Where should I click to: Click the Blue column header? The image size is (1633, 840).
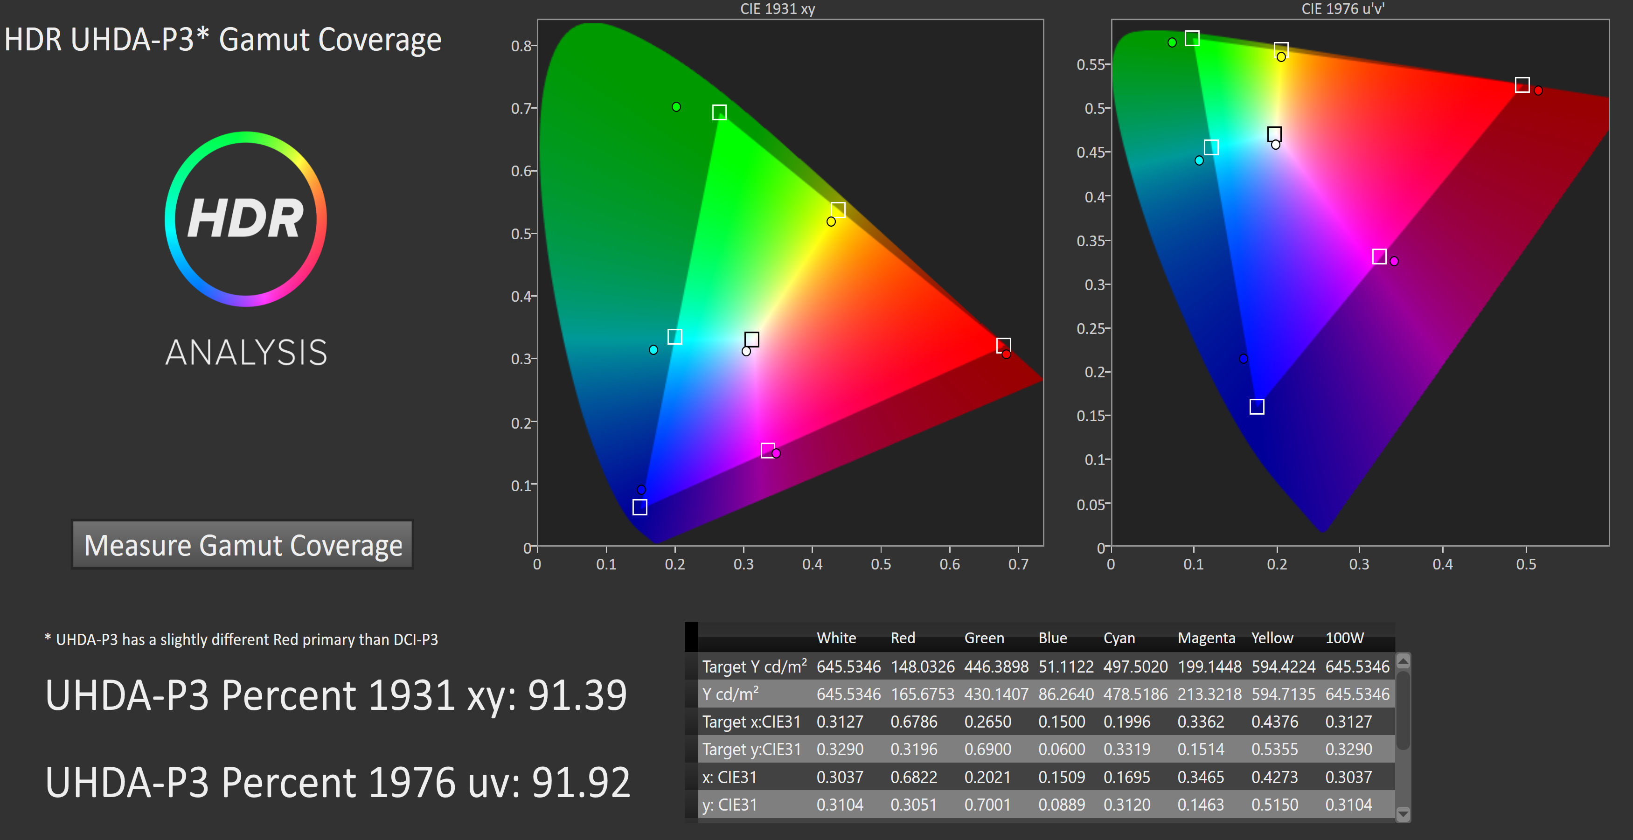1052,638
